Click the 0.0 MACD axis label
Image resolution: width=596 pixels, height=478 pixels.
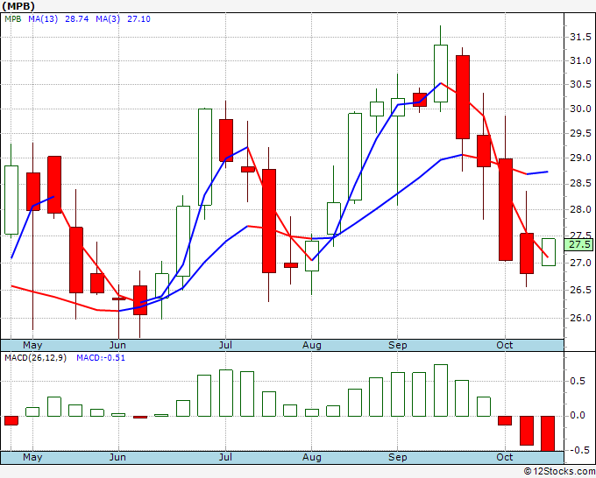578,416
